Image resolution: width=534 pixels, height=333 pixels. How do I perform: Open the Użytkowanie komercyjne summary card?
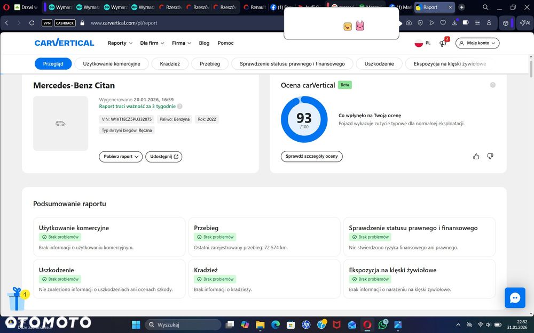(x=109, y=237)
